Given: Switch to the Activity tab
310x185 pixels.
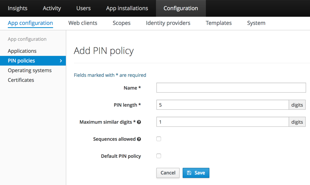Looking at the screenshot, I should coord(52,8).
